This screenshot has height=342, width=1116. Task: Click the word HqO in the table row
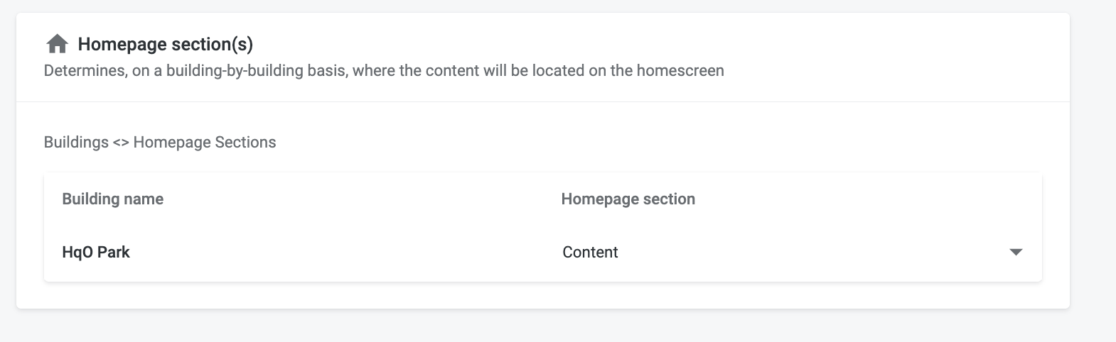tap(77, 253)
